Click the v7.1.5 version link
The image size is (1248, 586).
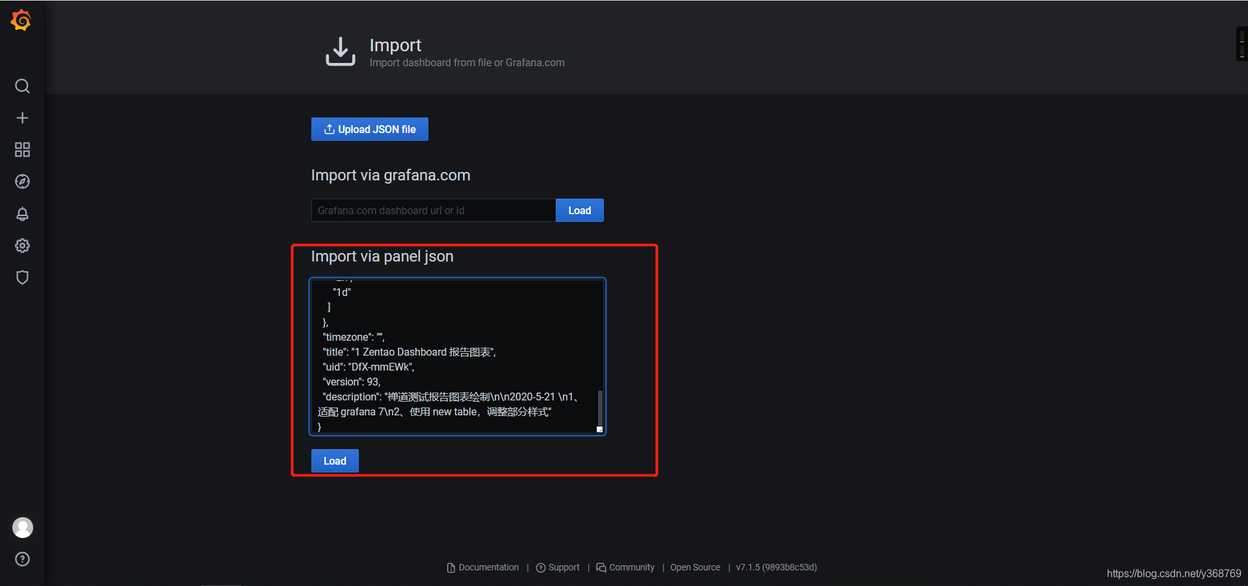(776, 568)
